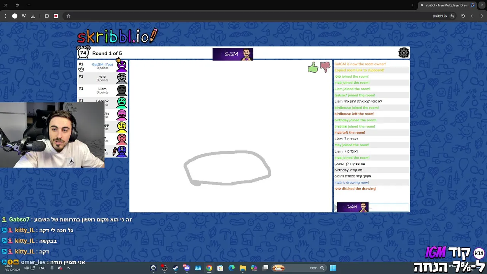Click the round timer clock showing 74
The width and height of the screenshot is (487, 274).
point(83,53)
